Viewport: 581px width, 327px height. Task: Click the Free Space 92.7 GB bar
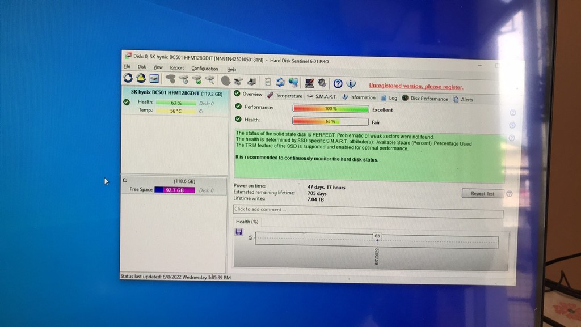(175, 190)
